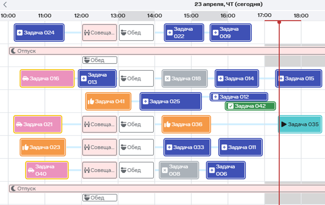Image resolution: width=325 pixels, height=205 pixels.
Task: Open the Задача 025 task block
Action: click(x=170, y=101)
